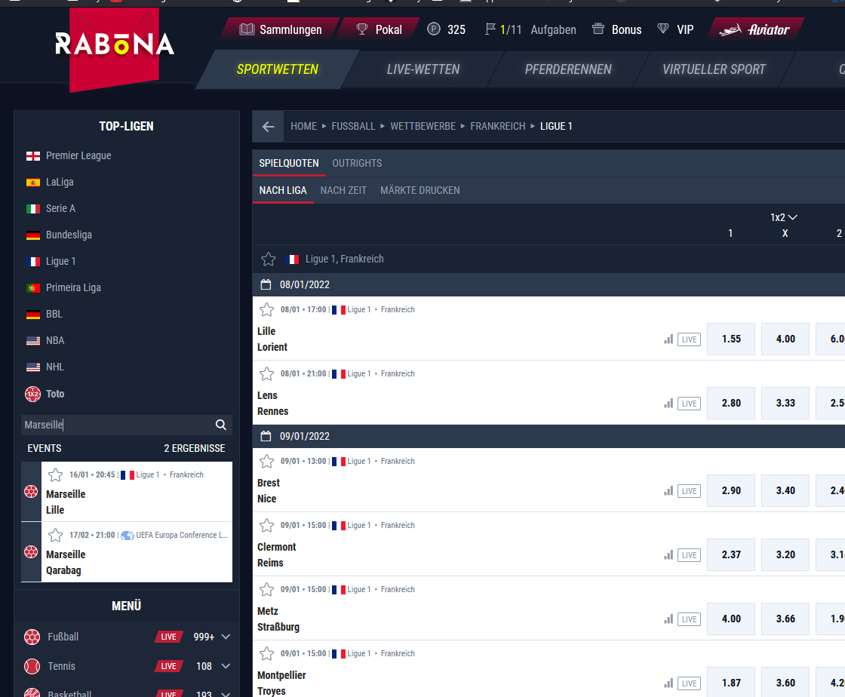Open statistics icon for Lille vs Lorient
This screenshot has height=697, width=845.
click(668, 339)
